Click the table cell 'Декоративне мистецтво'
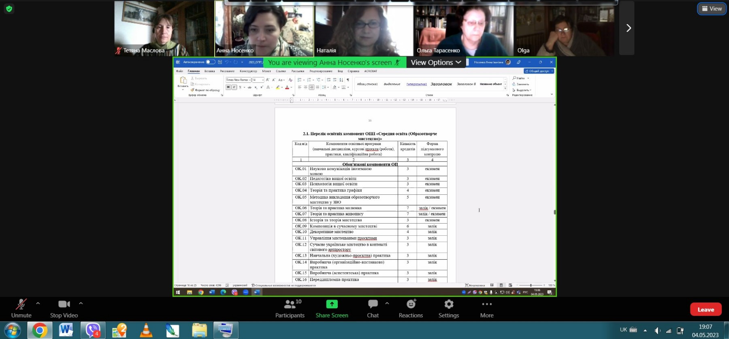729x339 pixels. [353, 232]
